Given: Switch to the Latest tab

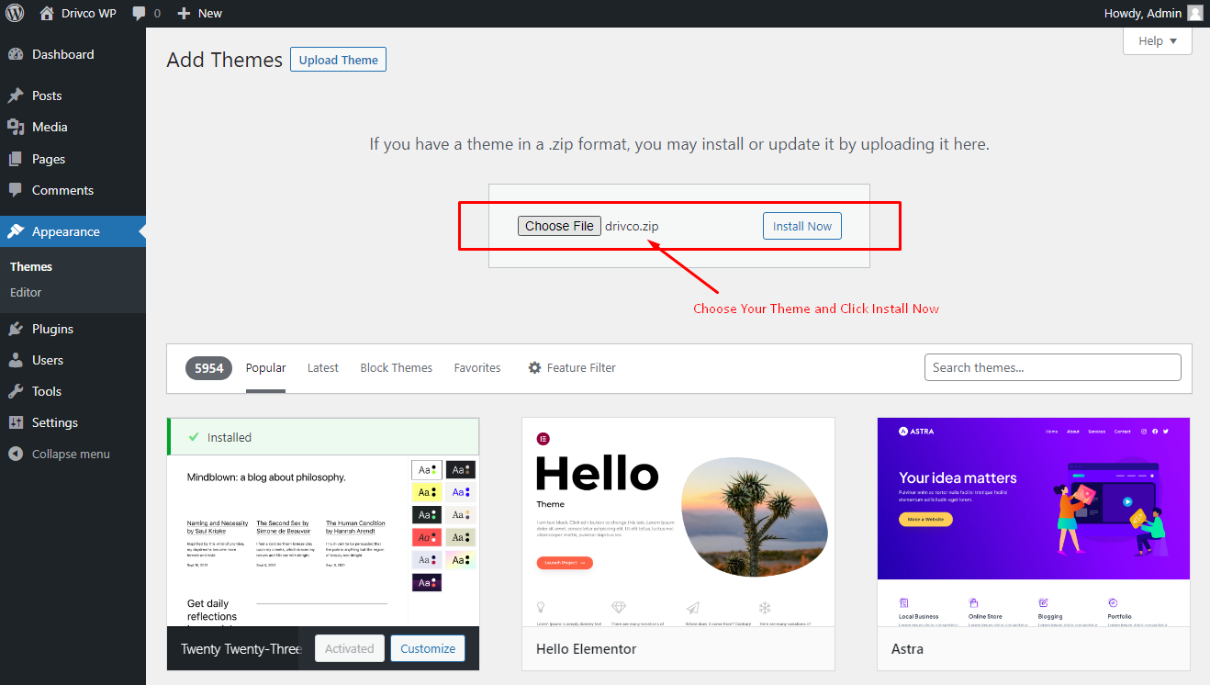Looking at the screenshot, I should (323, 367).
